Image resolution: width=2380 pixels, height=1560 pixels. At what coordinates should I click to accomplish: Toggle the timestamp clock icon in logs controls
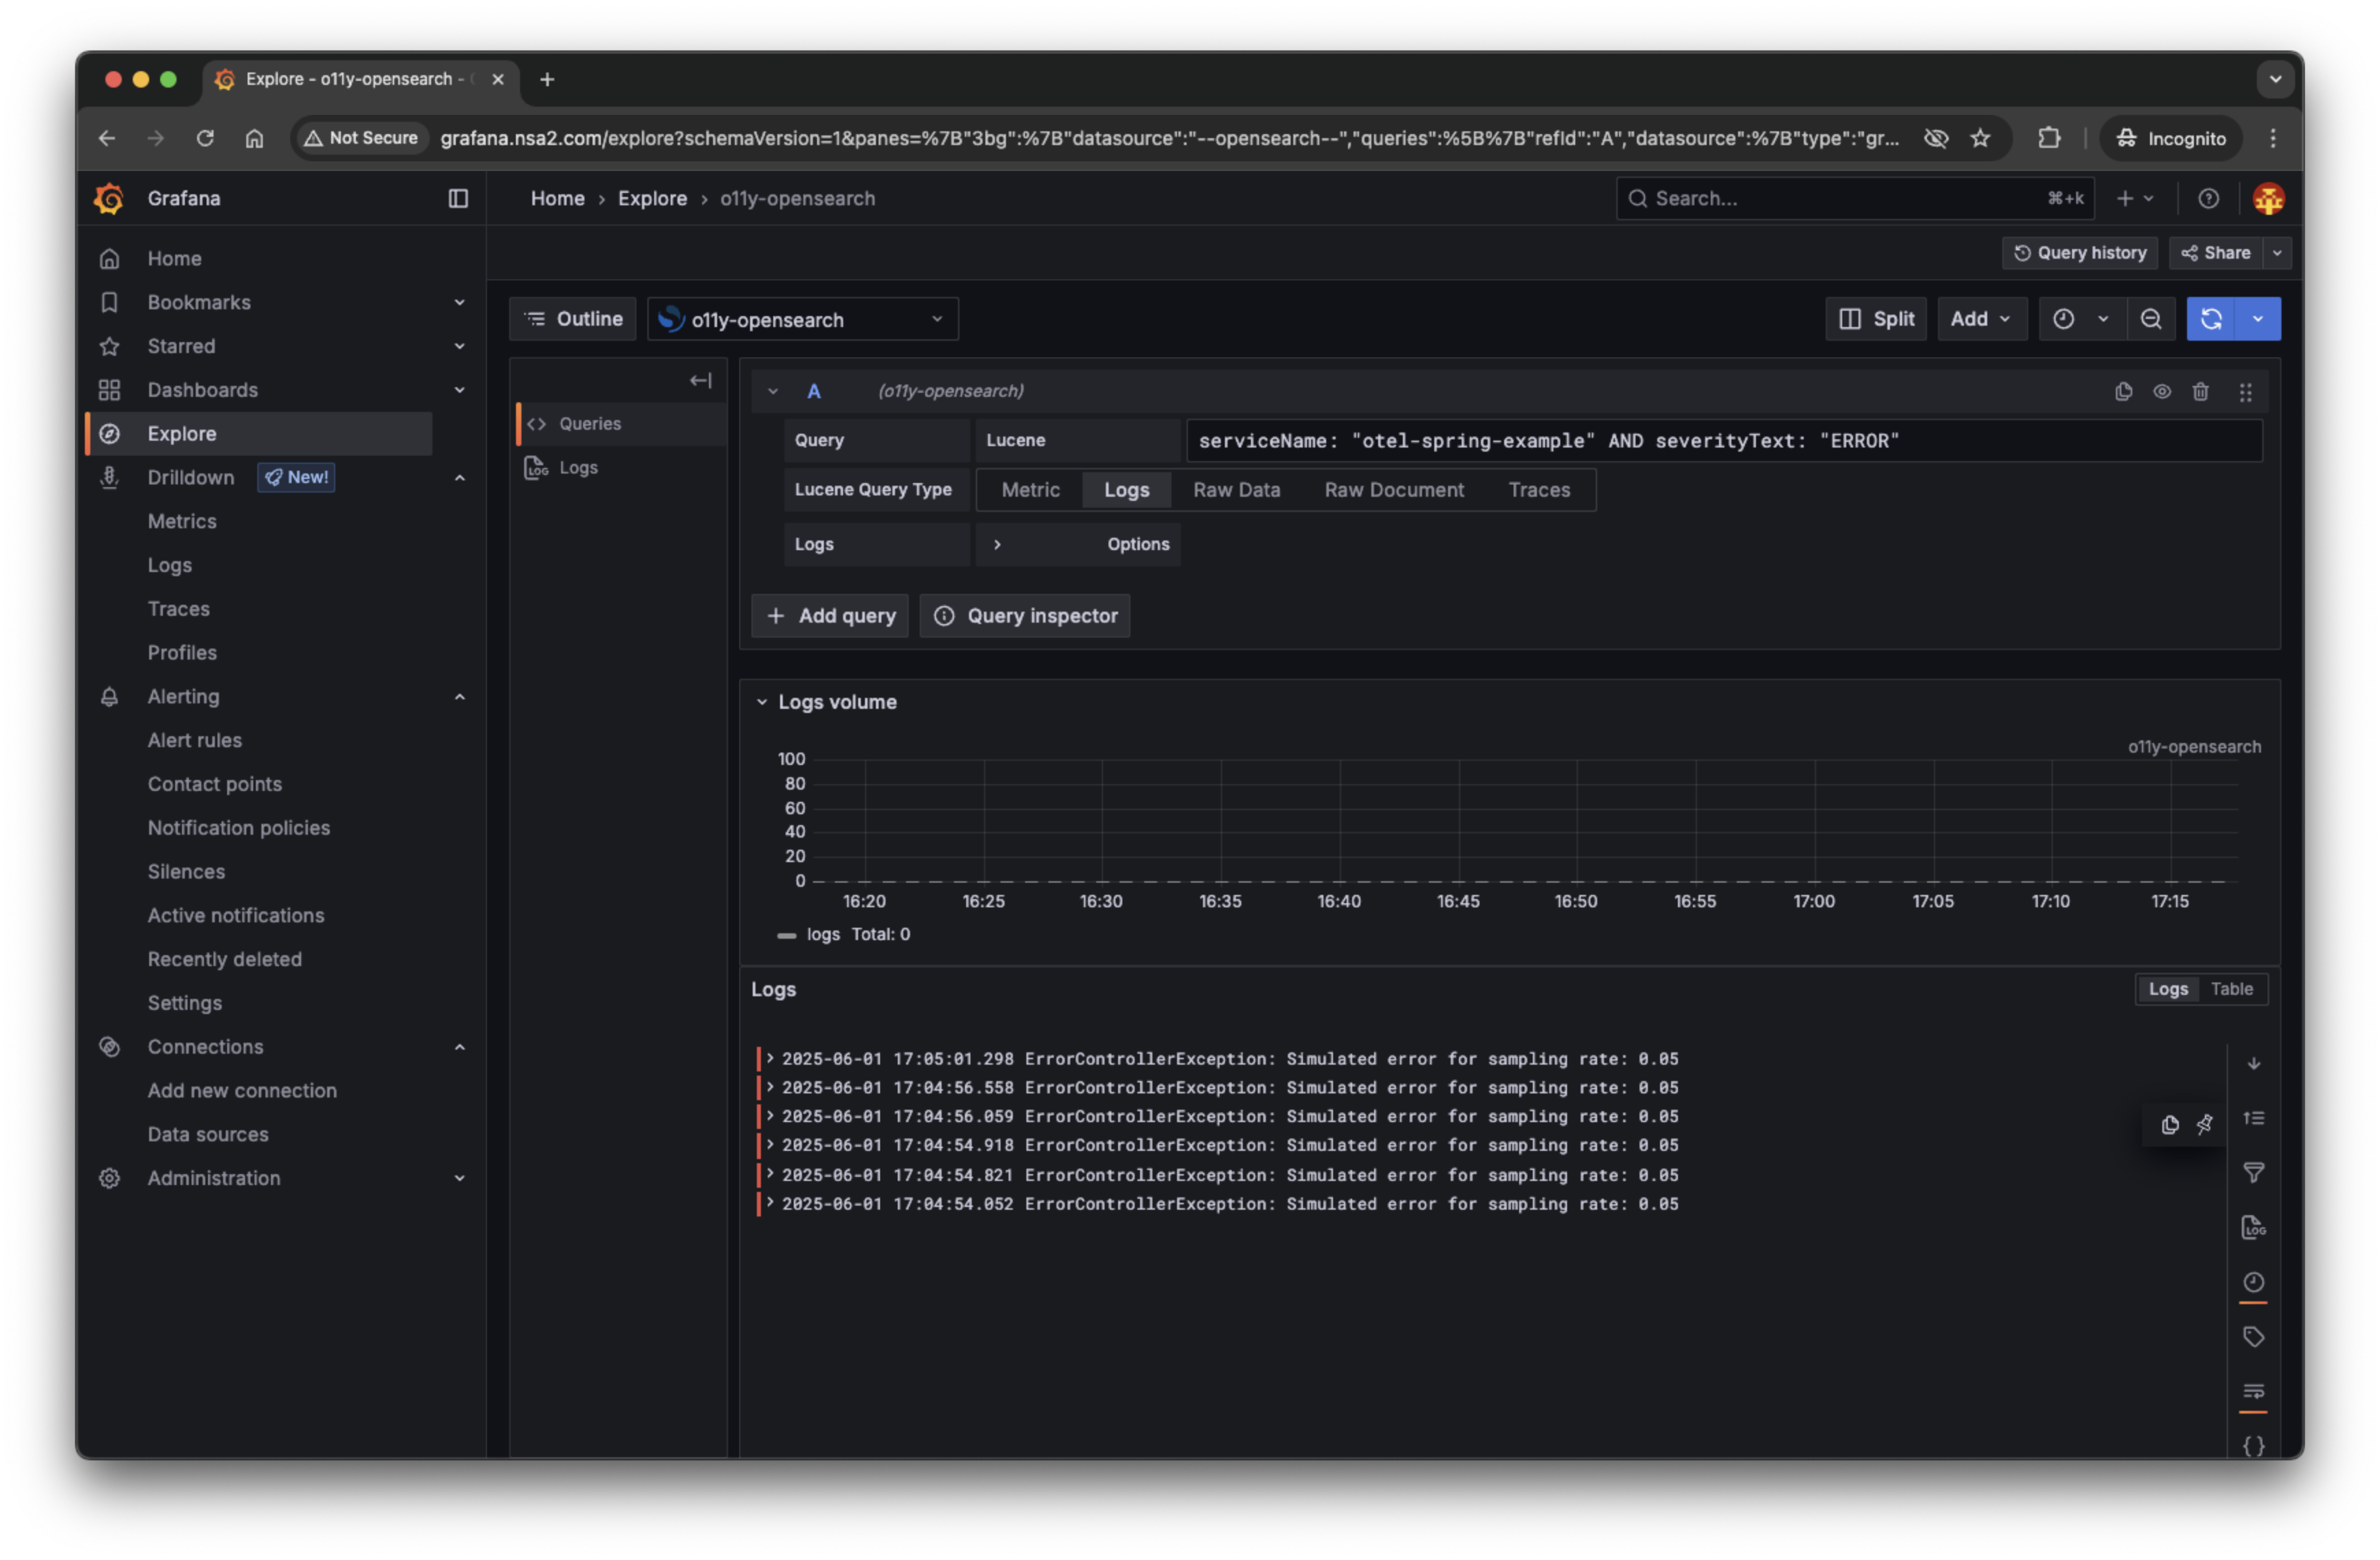coord(2253,1282)
